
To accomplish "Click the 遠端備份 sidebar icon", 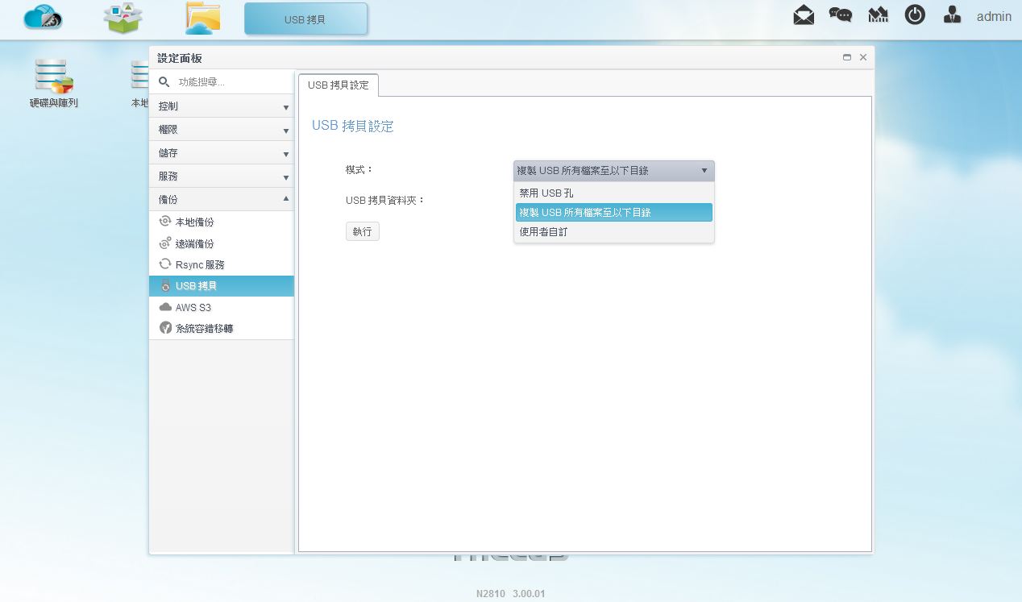I will 165,243.
